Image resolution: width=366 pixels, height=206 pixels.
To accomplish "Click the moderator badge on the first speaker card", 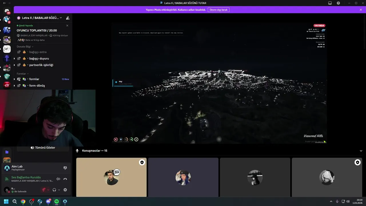I will coord(142,163).
